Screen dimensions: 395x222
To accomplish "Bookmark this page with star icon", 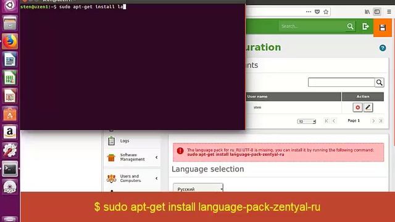I will click(326, 12).
